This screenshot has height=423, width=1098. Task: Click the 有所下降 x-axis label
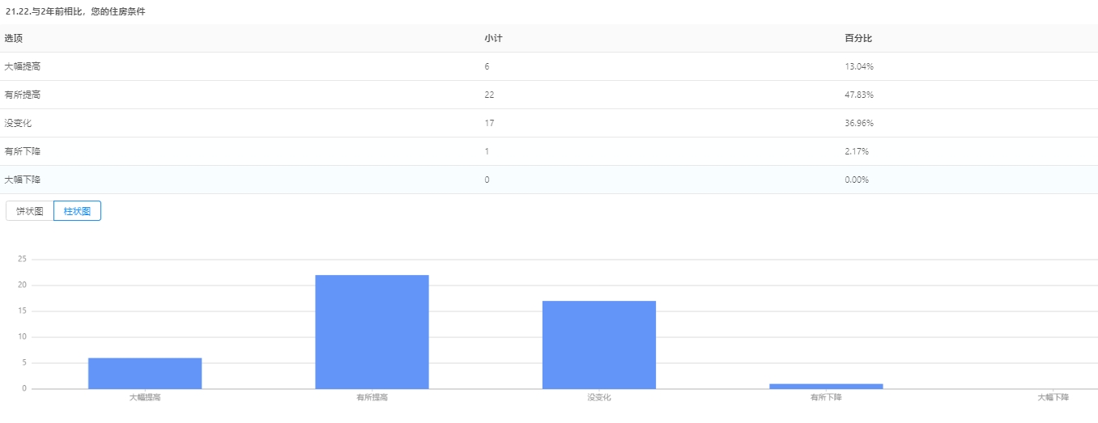tap(826, 398)
